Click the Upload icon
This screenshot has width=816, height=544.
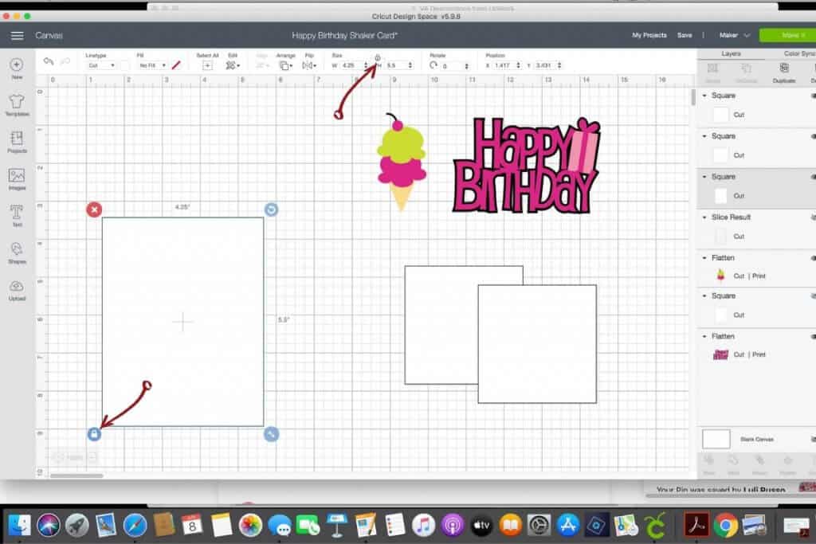[17, 285]
